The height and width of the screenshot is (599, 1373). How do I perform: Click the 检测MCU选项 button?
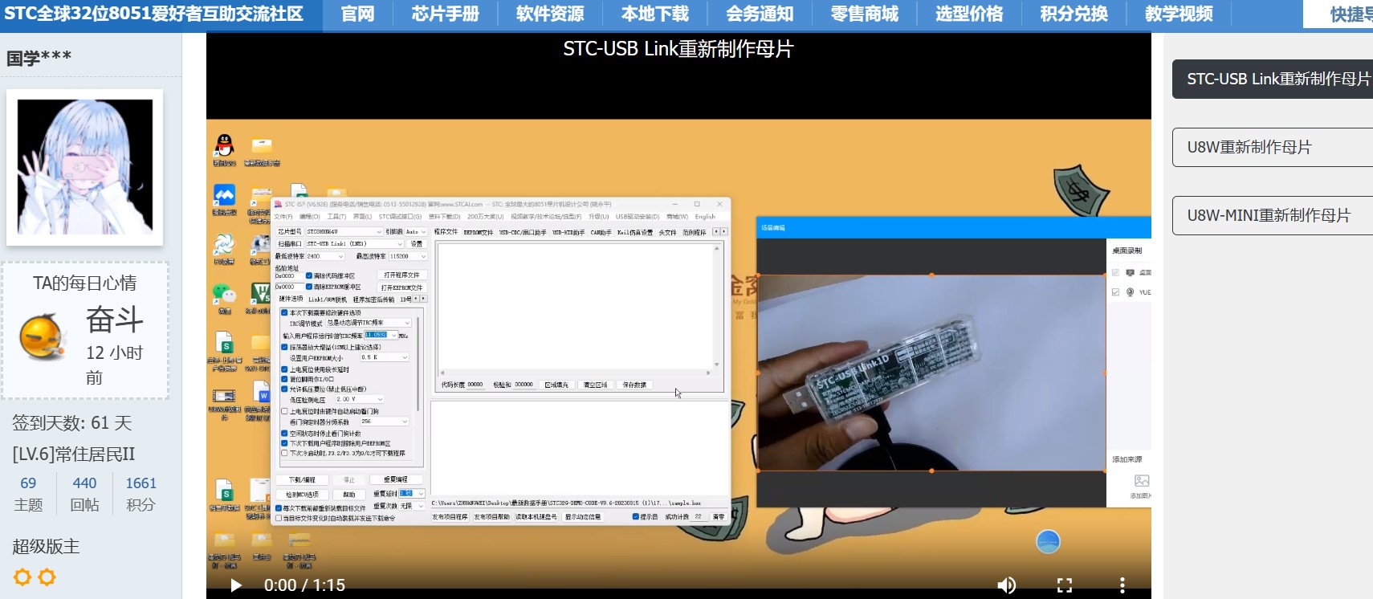tap(302, 495)
